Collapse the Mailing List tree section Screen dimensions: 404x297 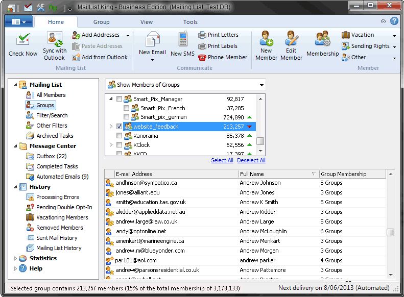click(x=15, y=85)
